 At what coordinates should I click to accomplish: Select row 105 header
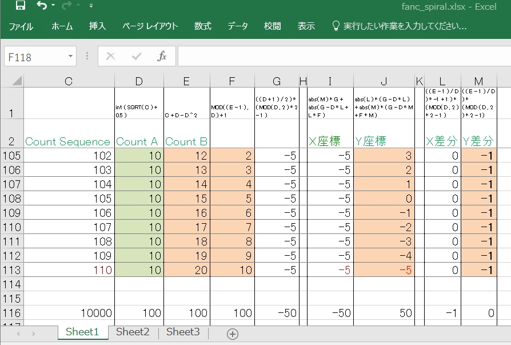pyautogui.click(x=12, y=156)
